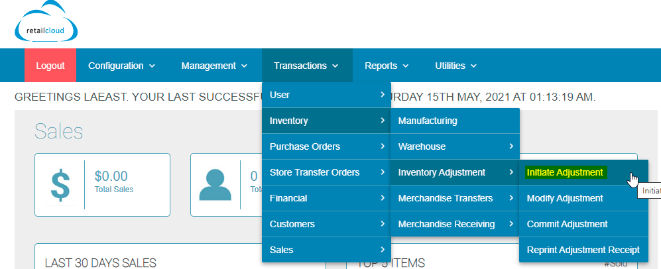Select Commit Adjustment option
Image resolution: width=661 pixels, height=269 pixels.
[567, 224]
